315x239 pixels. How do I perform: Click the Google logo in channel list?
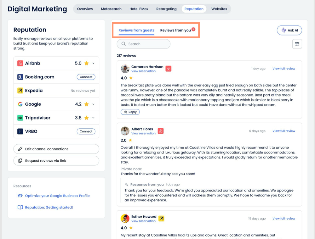20,104
